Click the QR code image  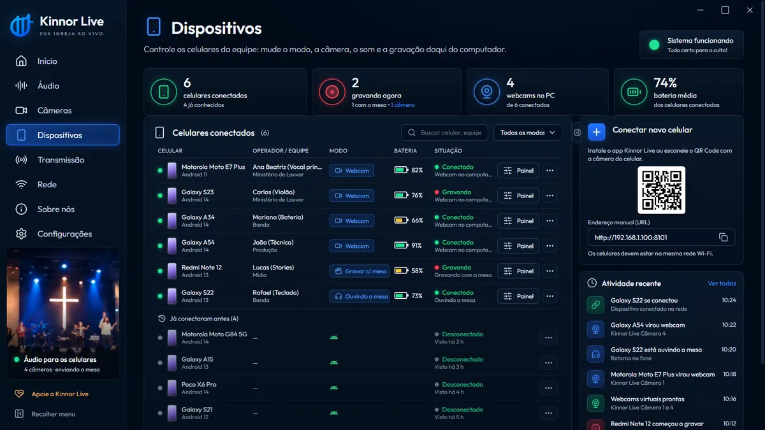pyautogui.click(x=661, y=190)
